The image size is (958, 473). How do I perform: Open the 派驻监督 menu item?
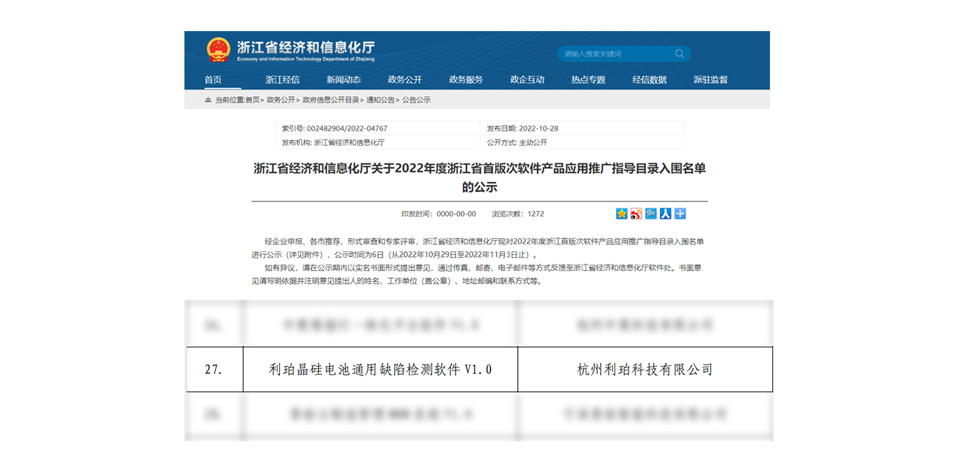click(x=710, y=79)
